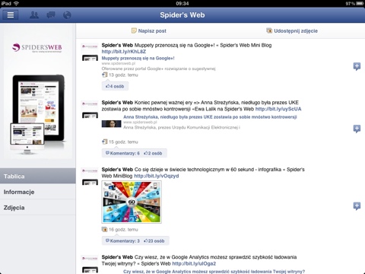Select Informacje in the sidebar
Screen dimensions: 365x274
click(x=38, y=192)
